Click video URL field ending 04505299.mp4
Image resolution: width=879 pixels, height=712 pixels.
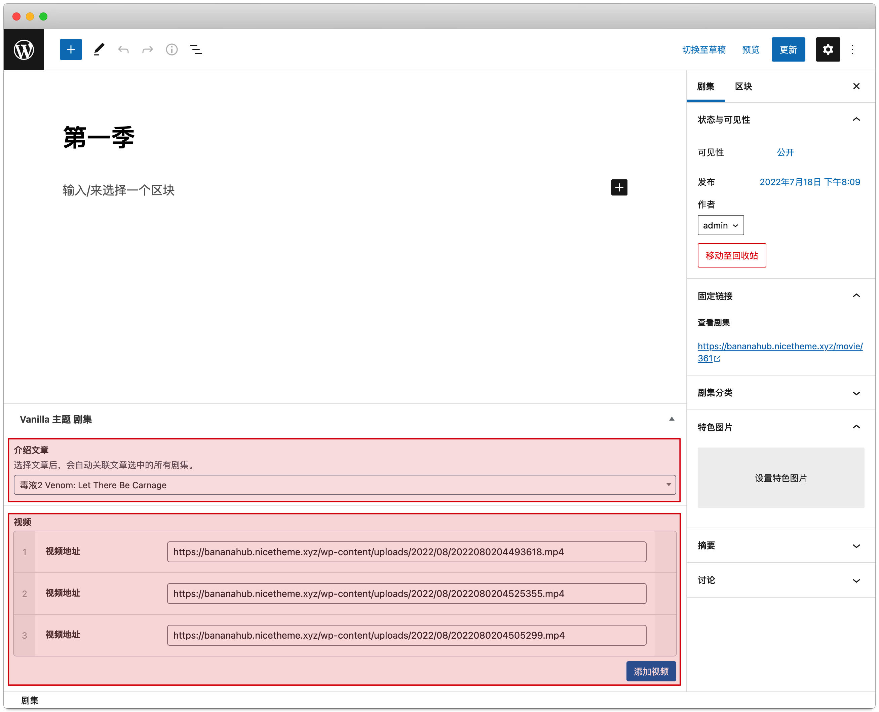click(x=407, y=636)
